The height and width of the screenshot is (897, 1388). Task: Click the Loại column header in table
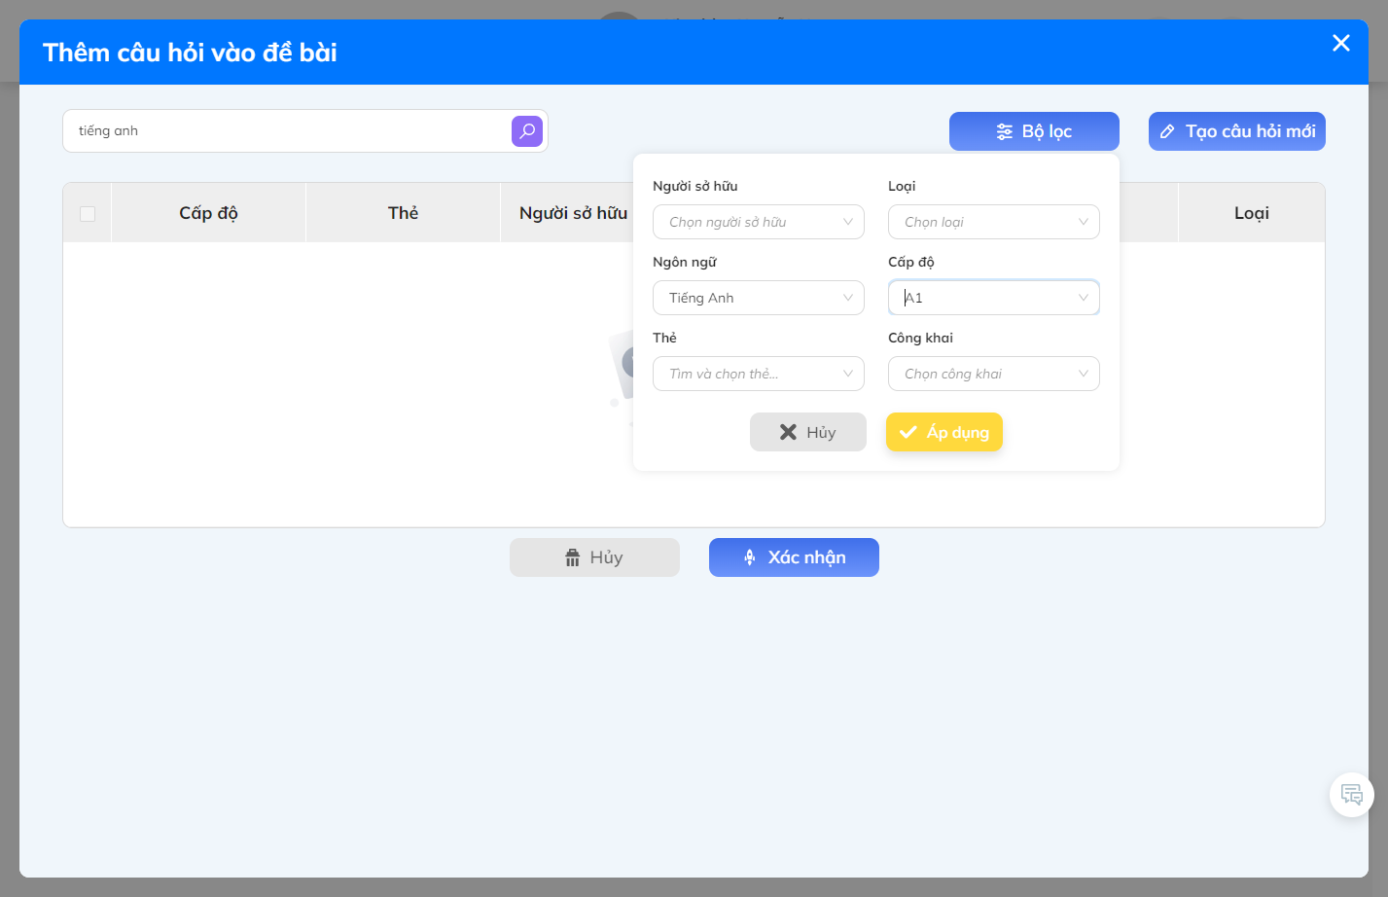click(1251, 213)
